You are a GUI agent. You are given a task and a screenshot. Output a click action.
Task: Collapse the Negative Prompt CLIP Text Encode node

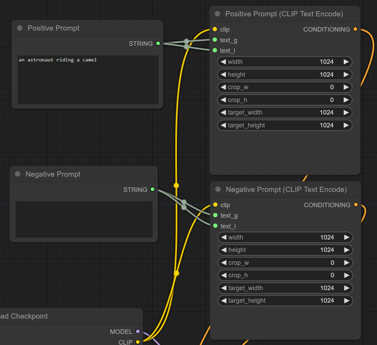click(218, 190)
